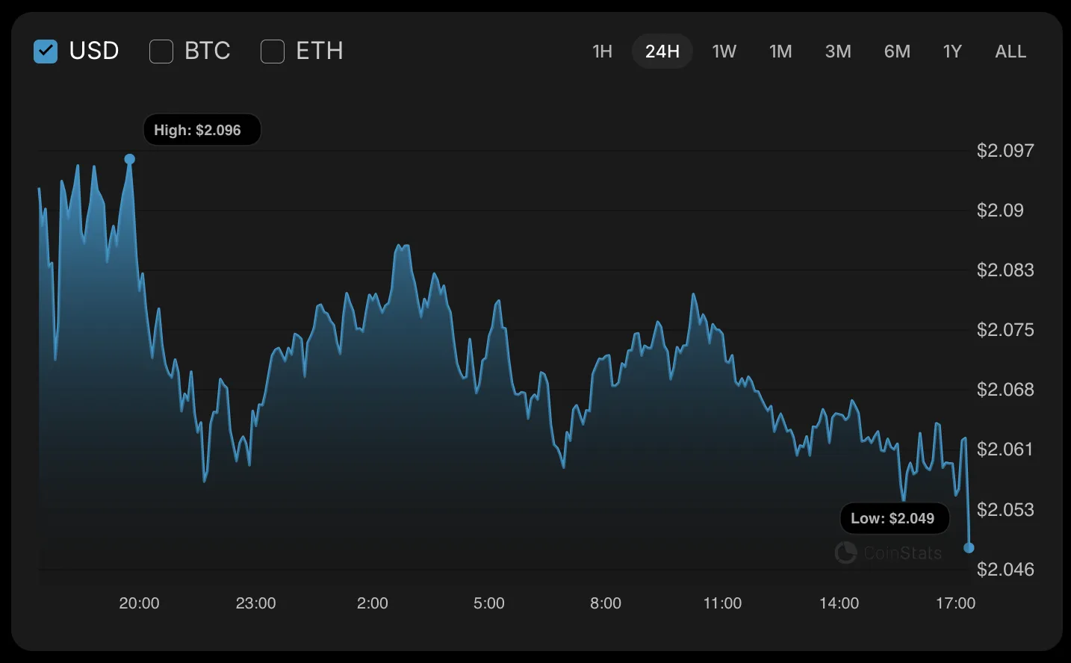Viewport: 1071px width, 663px height.
Task: Click the 17:00 time axis label
Action: [x=956, y=603]
